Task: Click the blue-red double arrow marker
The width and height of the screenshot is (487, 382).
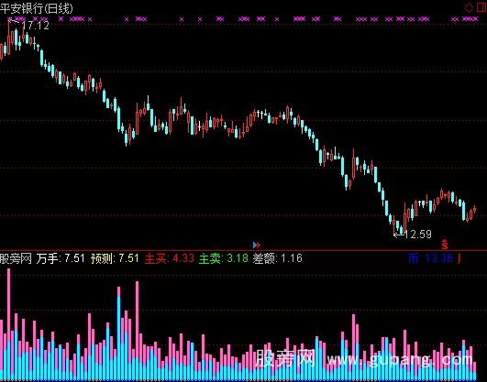Action: click(257, 246)
